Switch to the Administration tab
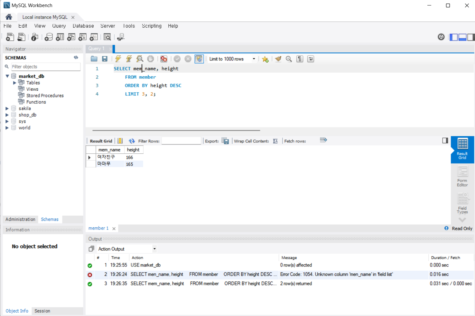 (20, 219)
